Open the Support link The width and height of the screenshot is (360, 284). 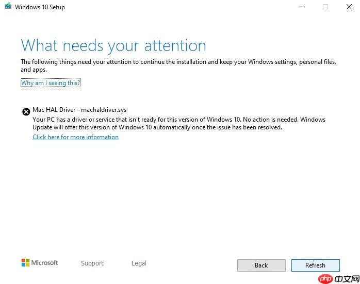(92, 263)
